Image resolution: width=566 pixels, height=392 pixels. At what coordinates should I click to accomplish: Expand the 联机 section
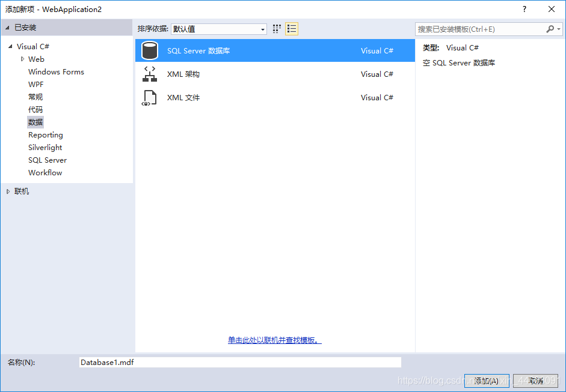[x=8, y=191]
